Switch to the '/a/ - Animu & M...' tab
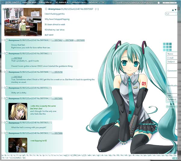Screen dimensions: 181x161 63,2
